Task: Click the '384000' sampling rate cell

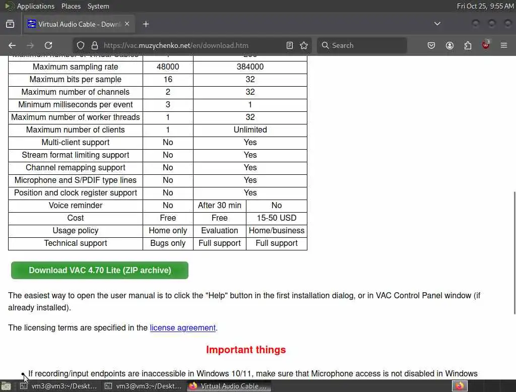Action: pyautogui.click(x=250, y=67)
